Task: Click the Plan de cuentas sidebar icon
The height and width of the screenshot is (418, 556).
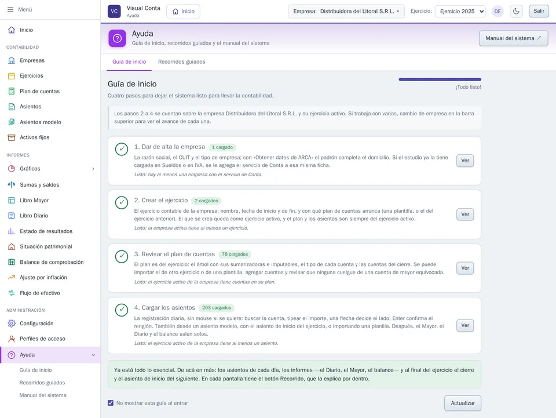Action: (12, 91)
